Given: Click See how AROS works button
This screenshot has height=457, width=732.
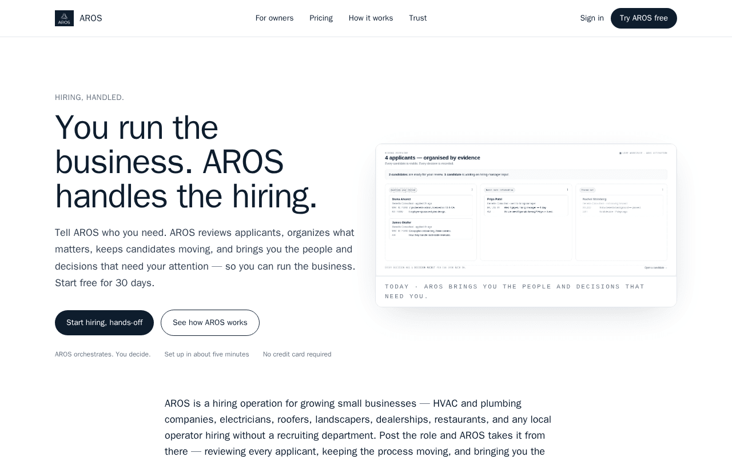Looking at the screenshot, I should pyautogui.click(x=210, y=323).
